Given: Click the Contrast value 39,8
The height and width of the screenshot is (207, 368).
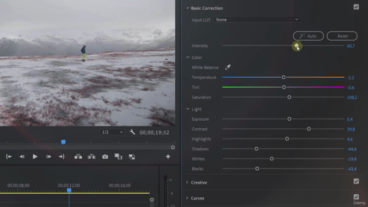Looking at the screenshot, I should 351,129.
